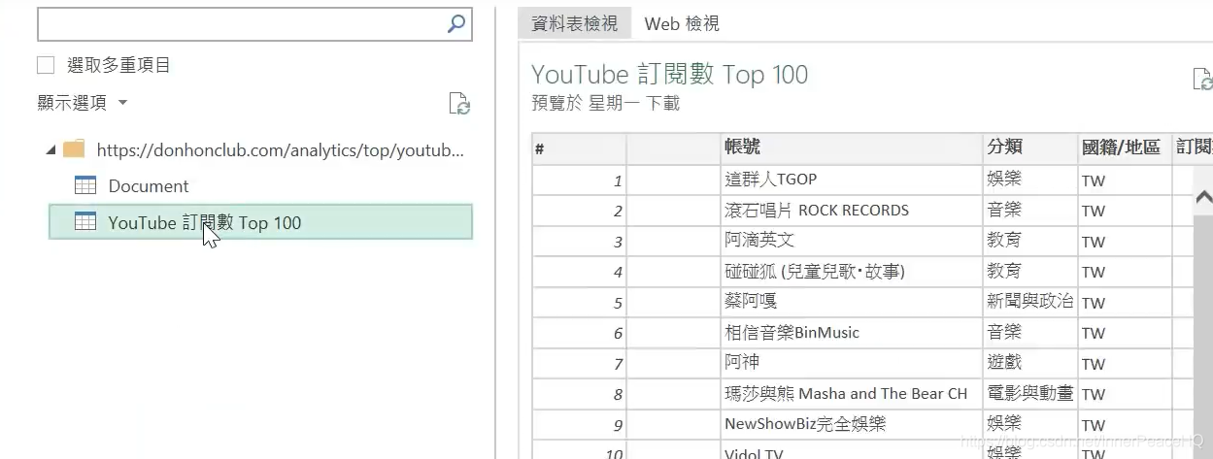
Task: Click the 相信音樂BinMusic cell
Action: [x=851, y=333]
